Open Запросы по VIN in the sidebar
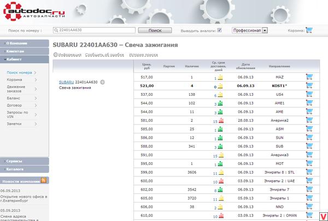The height and width of the screenshot is (221, 328). point(17,114)
